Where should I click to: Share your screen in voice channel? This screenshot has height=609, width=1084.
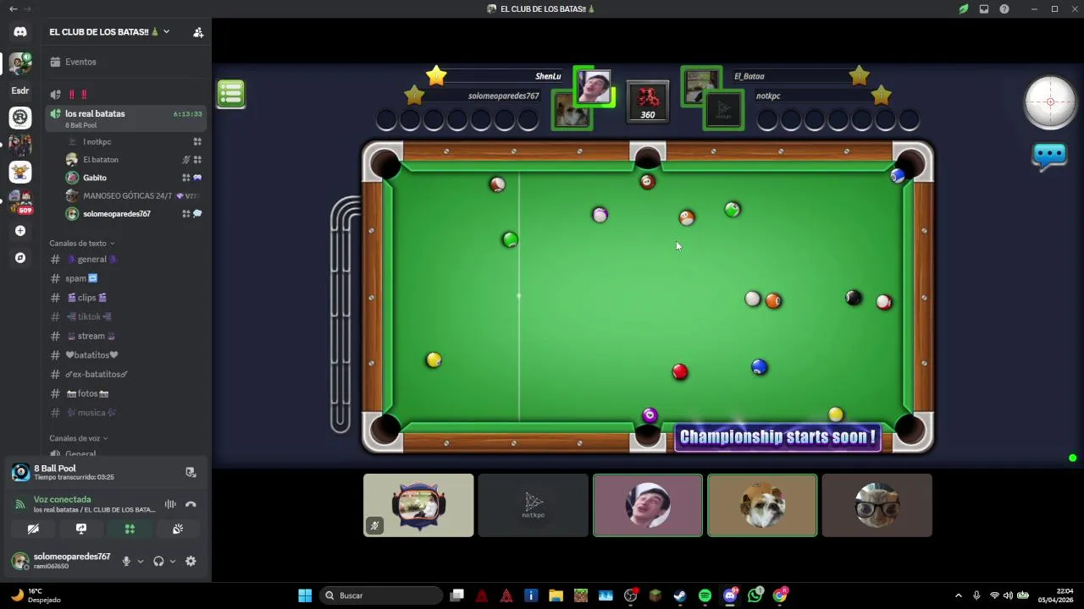click(x=81, y=529)
